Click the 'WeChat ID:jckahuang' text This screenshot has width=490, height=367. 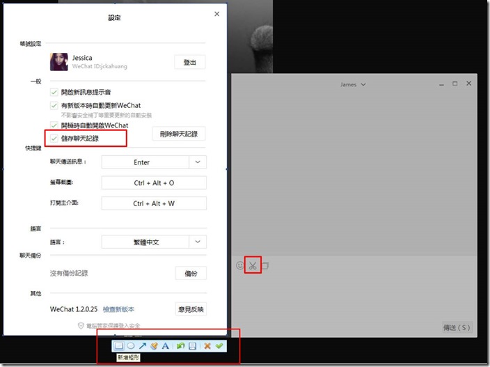click(100, 66)
